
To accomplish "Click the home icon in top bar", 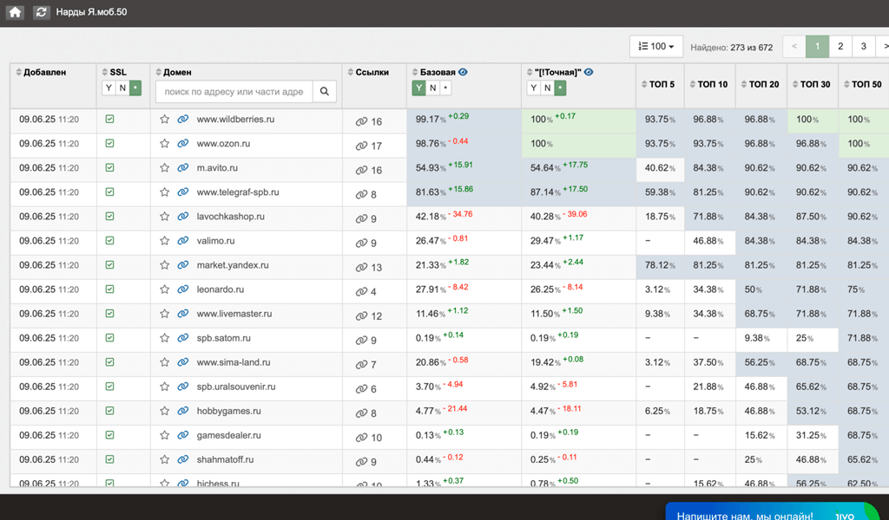I will tap(15, 12).
